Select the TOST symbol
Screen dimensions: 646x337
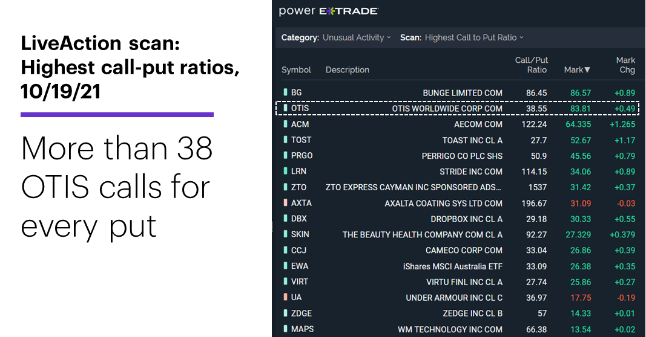(x=301, y=140)
